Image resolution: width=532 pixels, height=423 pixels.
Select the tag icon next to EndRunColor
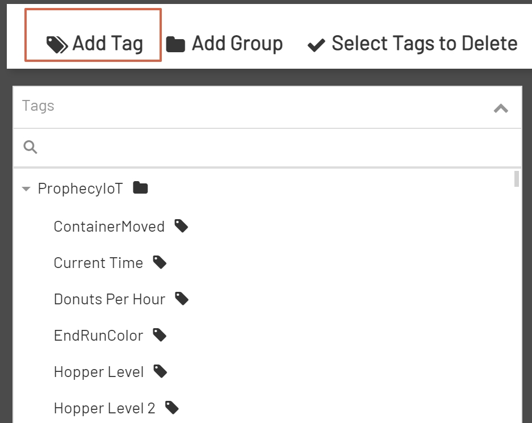pos(160,334)
